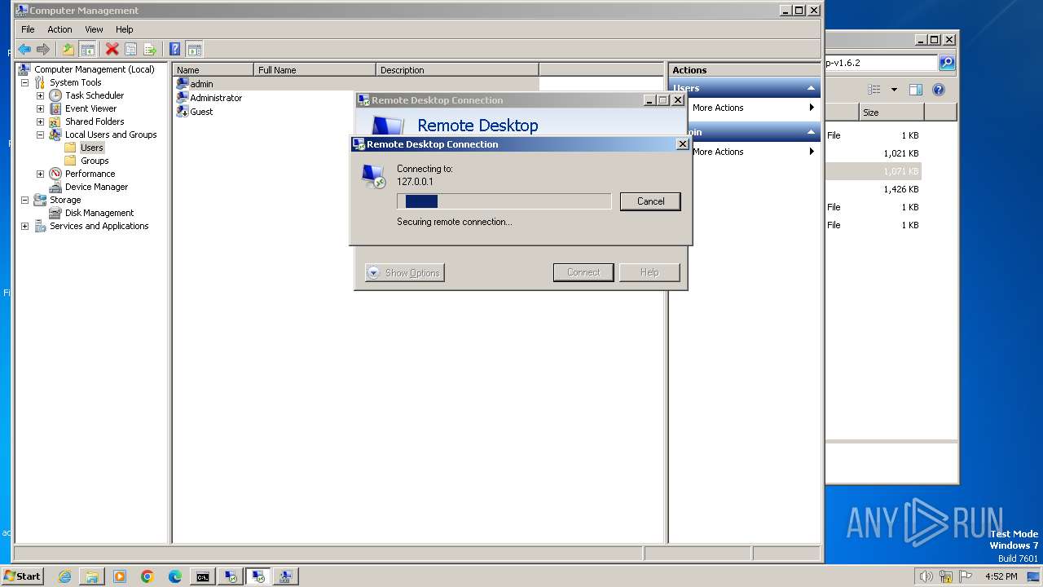Sort Explorer files by Size column
The width and height of the screenshot is (1043, 587).
coord(891,113)
